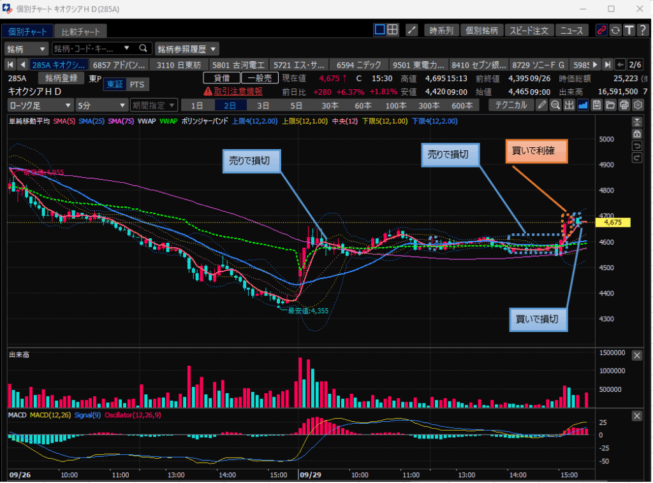Viewport: 653px width, 483px height.
Task: Open the ローソク足 chart type dropdown
Action: 39,105
